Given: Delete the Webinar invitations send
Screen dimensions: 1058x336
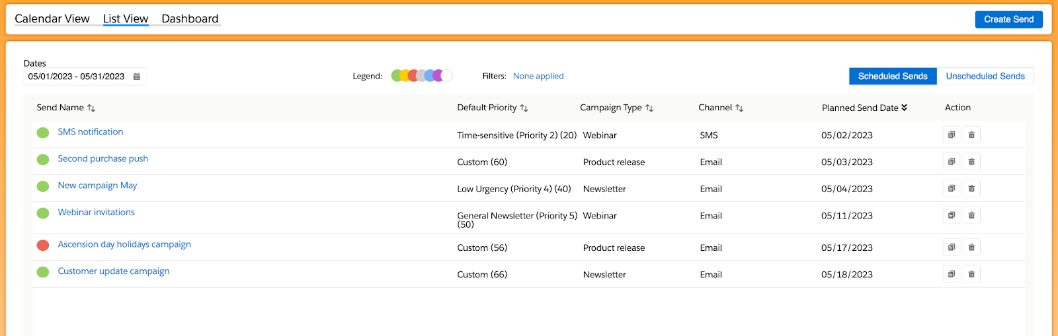Looking at the screenshot, I should [x=971, y=215].
